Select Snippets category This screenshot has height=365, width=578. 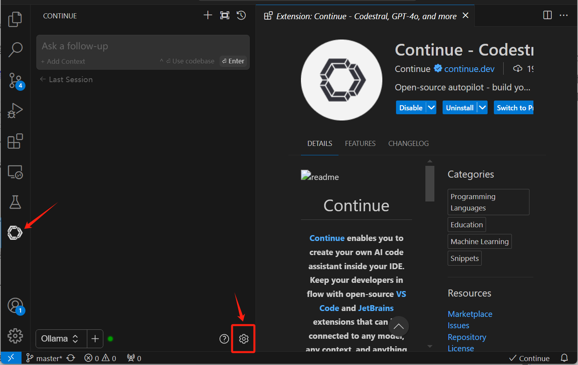pos(465,259)
